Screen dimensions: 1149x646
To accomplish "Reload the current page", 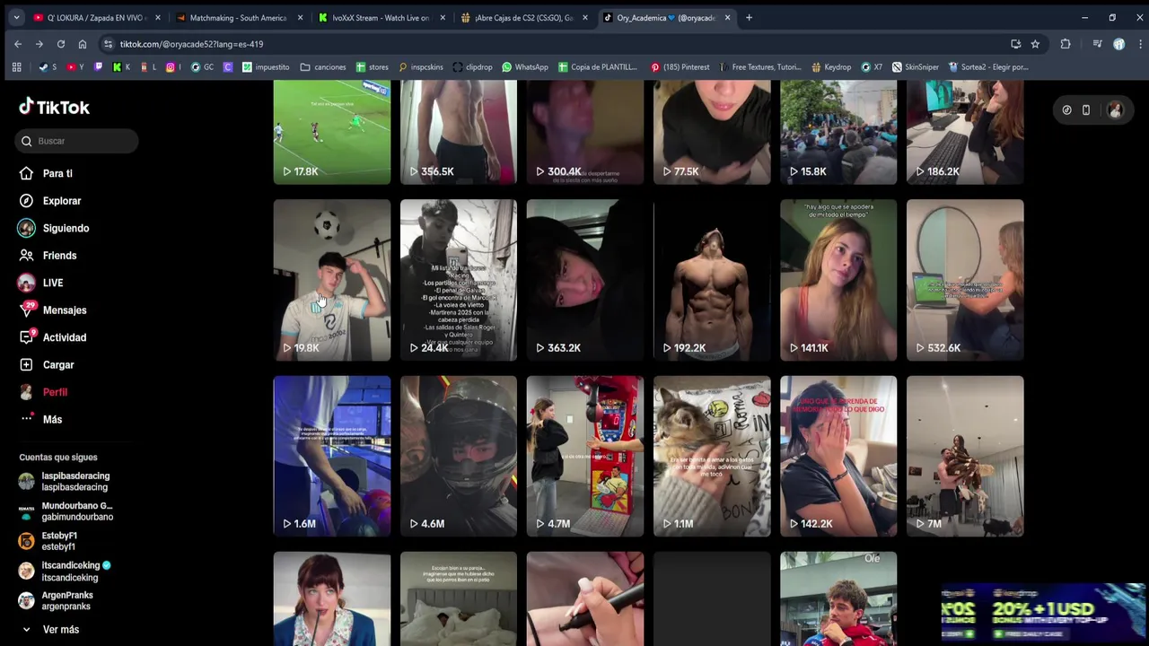I will point(60,44).
